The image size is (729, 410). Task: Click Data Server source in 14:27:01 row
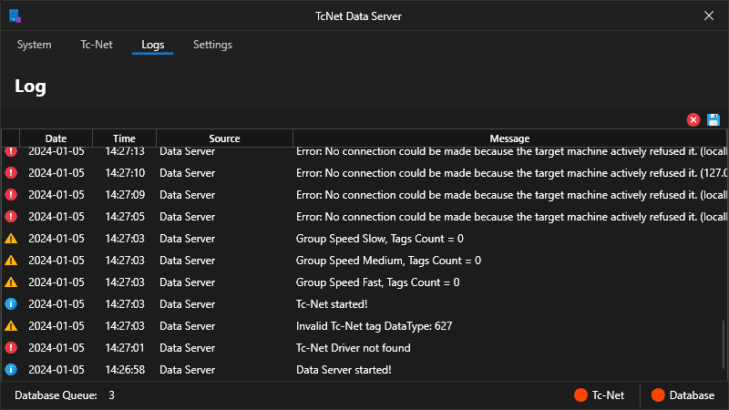click(x=188, y=348)
